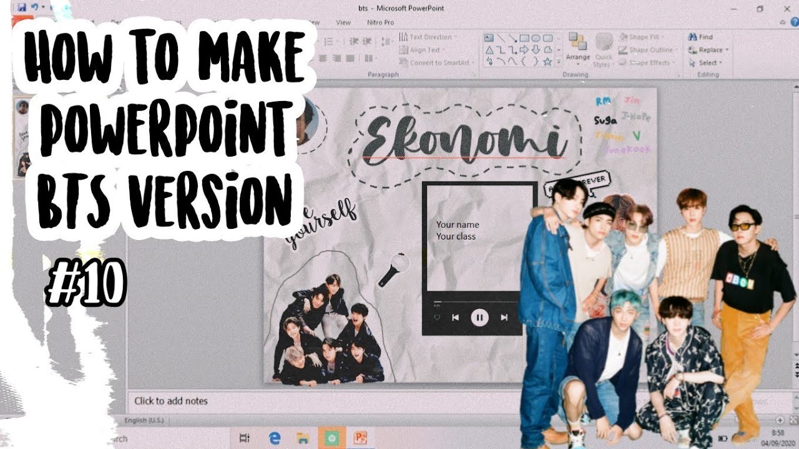Click the Justify alignment icon

point(350,58)
